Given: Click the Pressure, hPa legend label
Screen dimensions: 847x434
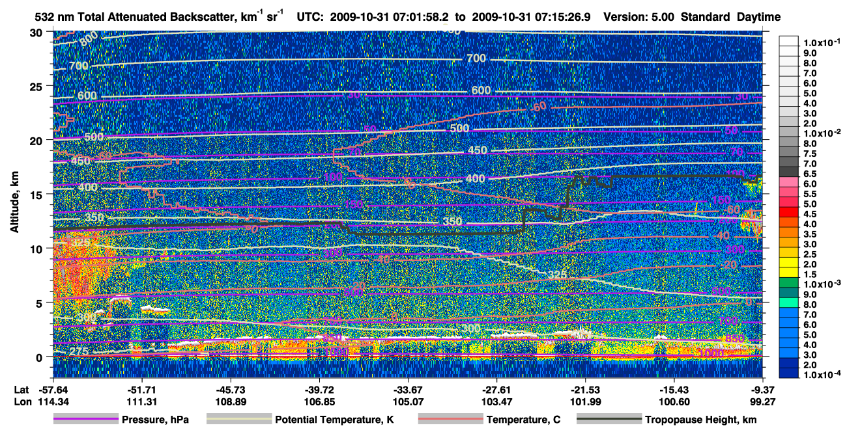Looking at the screenshot, I should pyautogui.click(x=156, y=420).
